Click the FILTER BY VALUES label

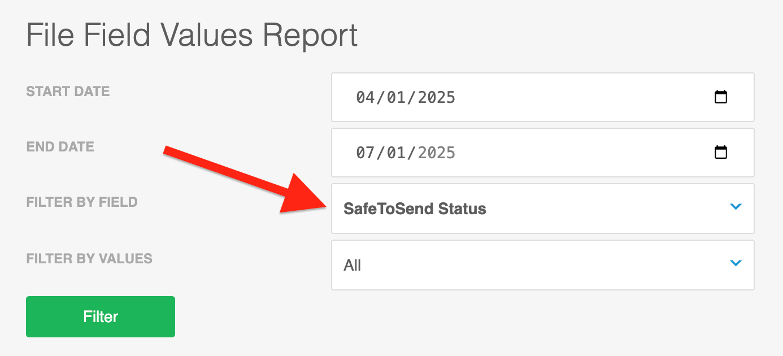click(89, 258)
